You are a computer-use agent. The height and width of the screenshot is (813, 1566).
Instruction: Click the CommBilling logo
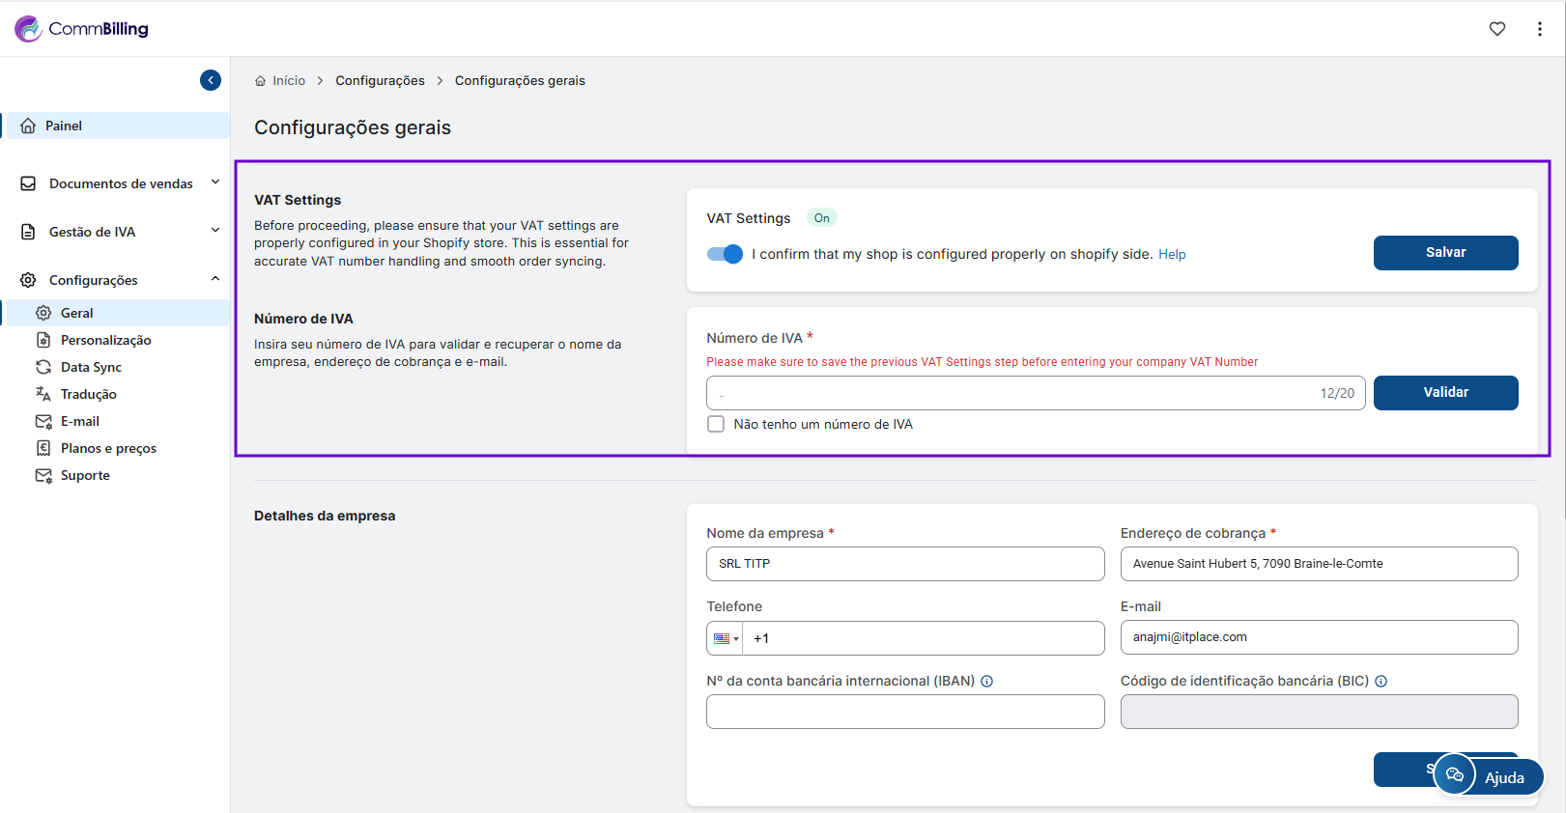click(x=82, y=29)
